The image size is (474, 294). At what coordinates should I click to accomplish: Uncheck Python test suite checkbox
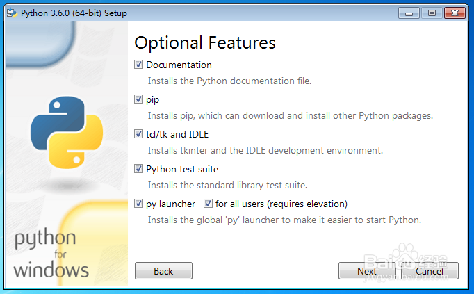pos(139,169)
